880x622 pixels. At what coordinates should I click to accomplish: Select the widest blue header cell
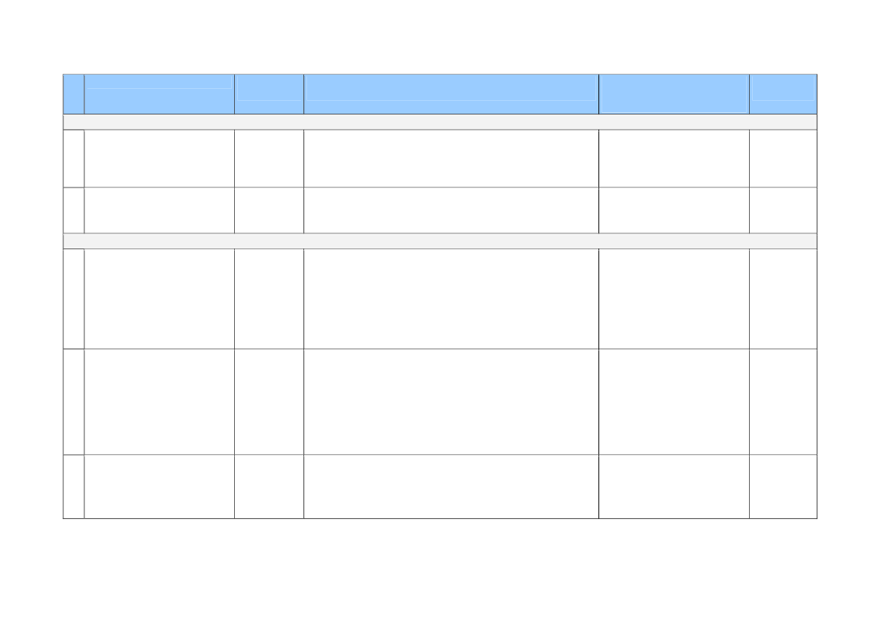(451, 94)
